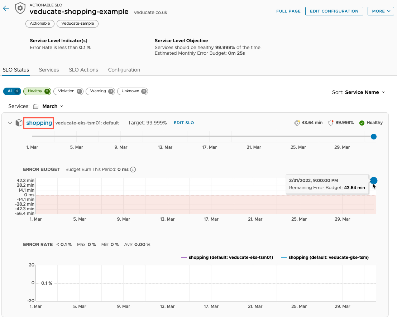Open Sort by Service Name dropdown

(359, 93)
